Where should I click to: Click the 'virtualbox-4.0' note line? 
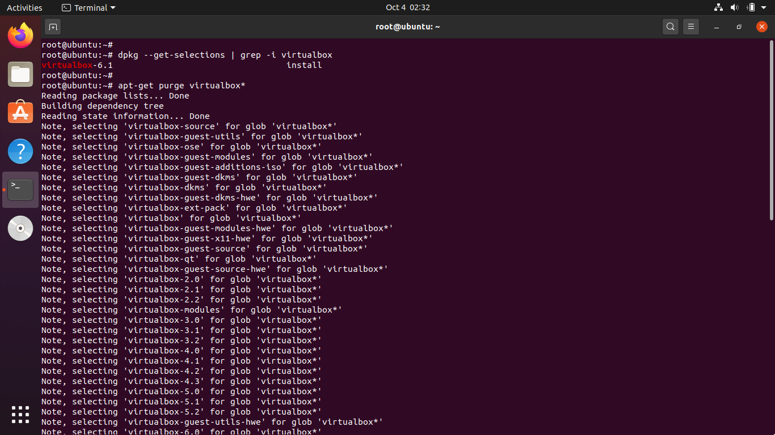[x=182, y=351]
